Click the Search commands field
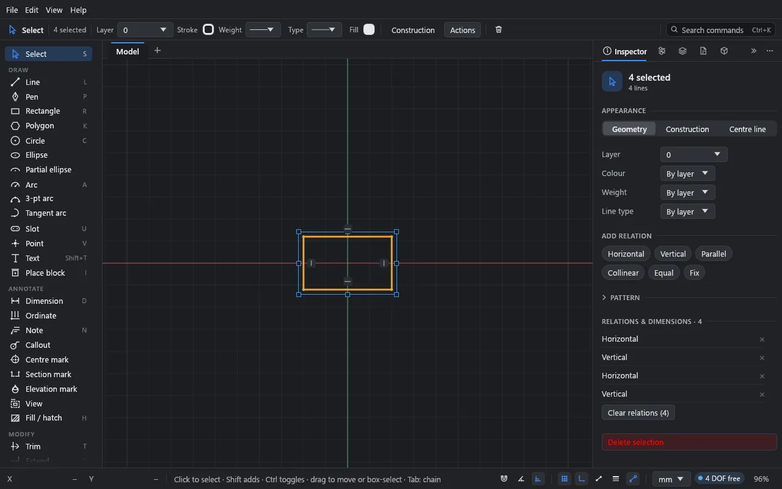This screenshot has width=782, height=489. (720, 30)
